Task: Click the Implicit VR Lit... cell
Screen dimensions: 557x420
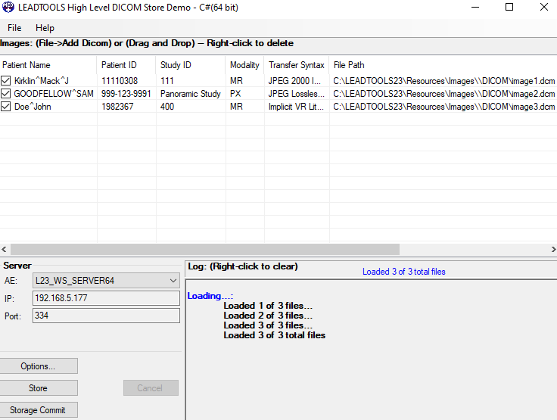Action: 296,107
